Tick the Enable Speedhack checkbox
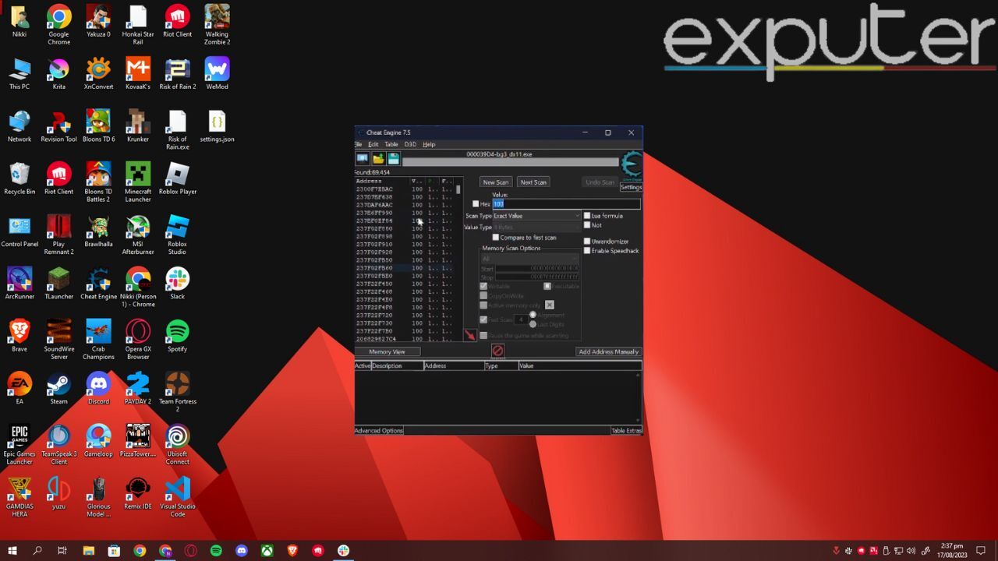The image size is (998, 561). 587,251
